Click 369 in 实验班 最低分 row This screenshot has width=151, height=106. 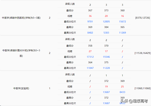[x=122, y=81]
